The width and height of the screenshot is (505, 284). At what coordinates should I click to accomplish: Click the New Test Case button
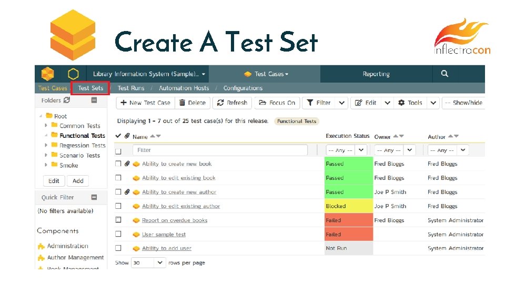[x=145, y=103]
